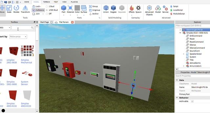Collapse the Data properties section
Screen dimensions: 210x118
(x=177, y=80)
